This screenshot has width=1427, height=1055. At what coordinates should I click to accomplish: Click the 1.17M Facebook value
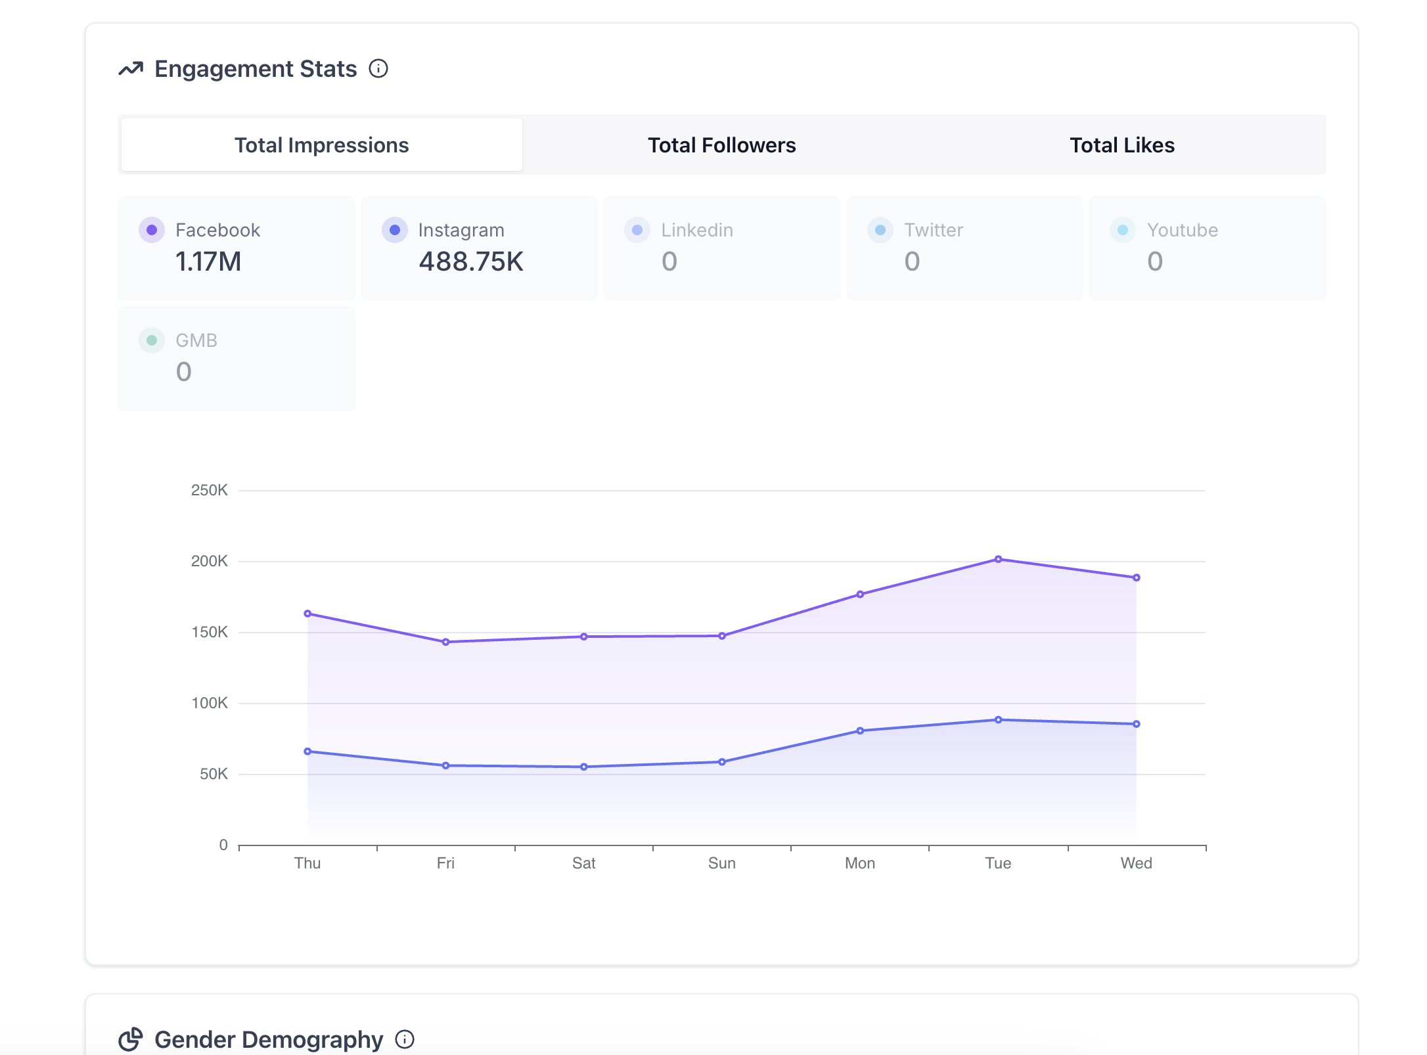(x=208, y=261)
